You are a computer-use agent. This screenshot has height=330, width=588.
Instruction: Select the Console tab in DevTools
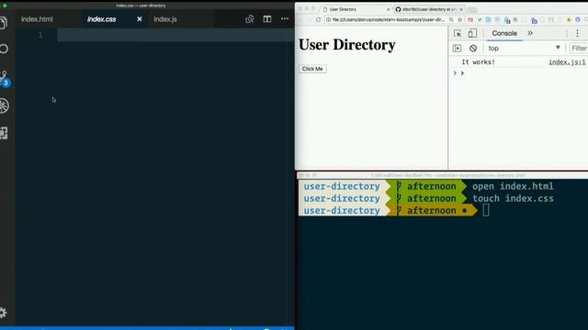click(x=504, y=33)
